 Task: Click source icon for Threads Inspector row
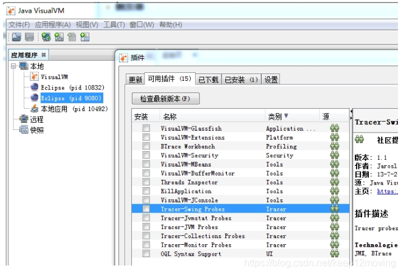click(x=335, y=182)
